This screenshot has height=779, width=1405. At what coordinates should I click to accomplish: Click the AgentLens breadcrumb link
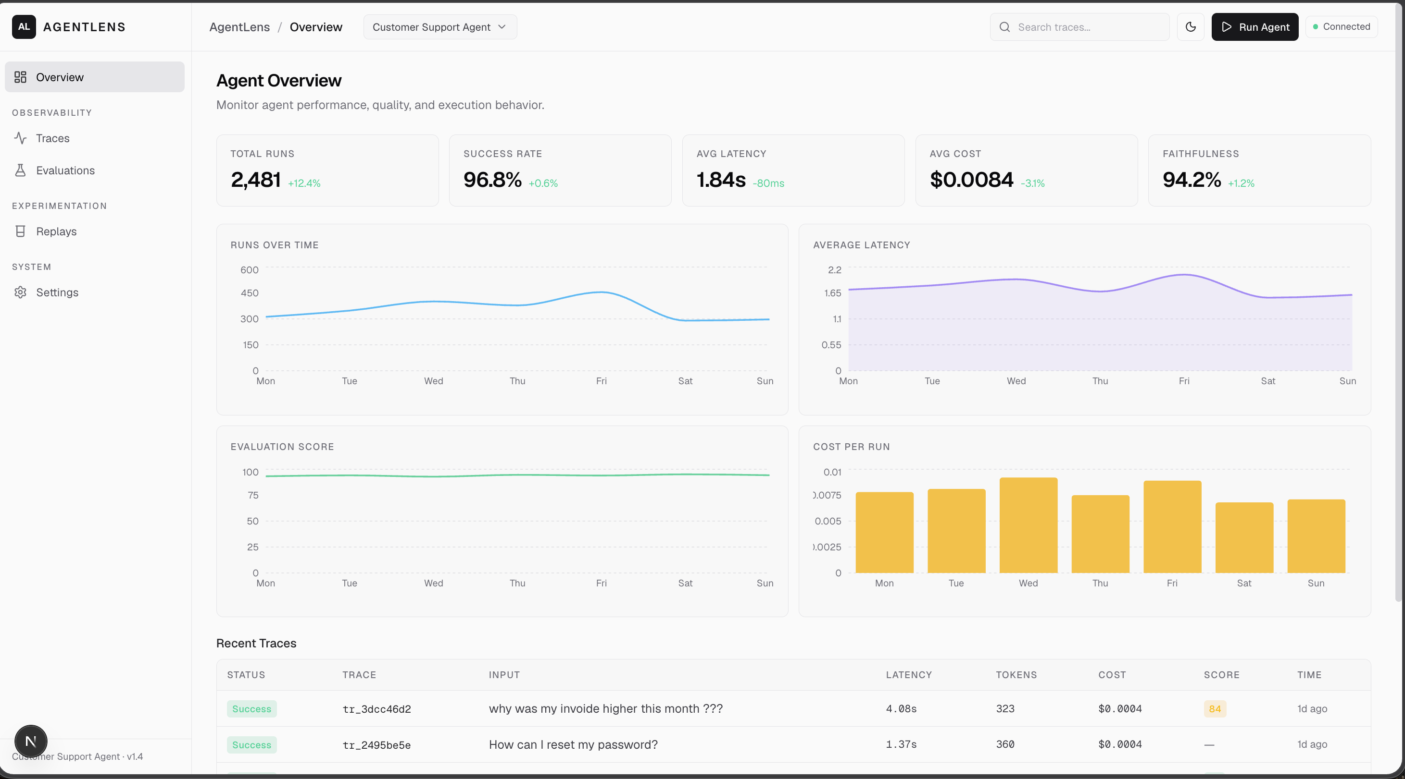tap(239, 27)
